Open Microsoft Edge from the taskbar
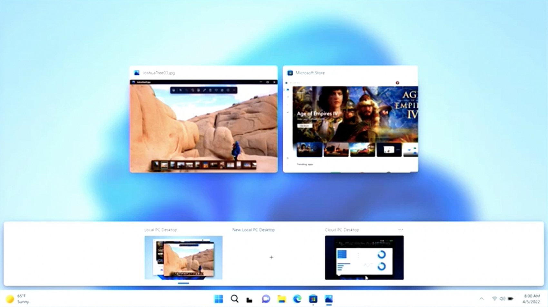This screenshot has height=307, width=548. pos(297,299)
